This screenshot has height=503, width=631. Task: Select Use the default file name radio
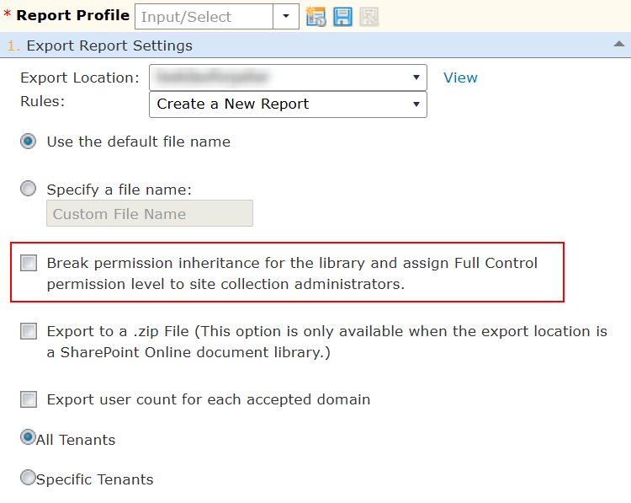coord(28,142)
